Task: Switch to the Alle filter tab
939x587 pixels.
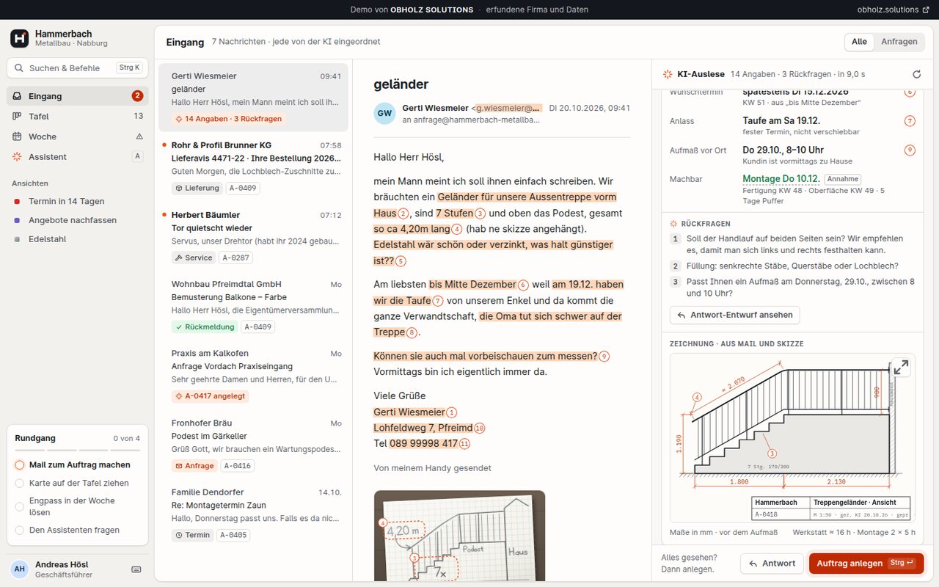Action: click(859, 42)
